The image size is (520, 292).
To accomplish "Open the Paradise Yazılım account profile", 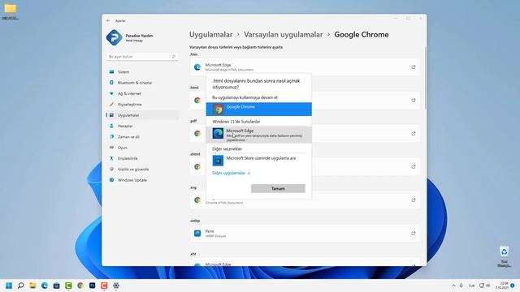I will tap(130, 37).
